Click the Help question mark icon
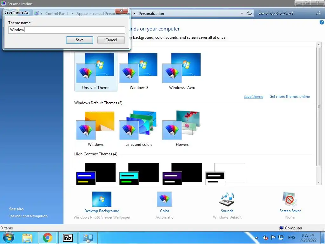 322,22
